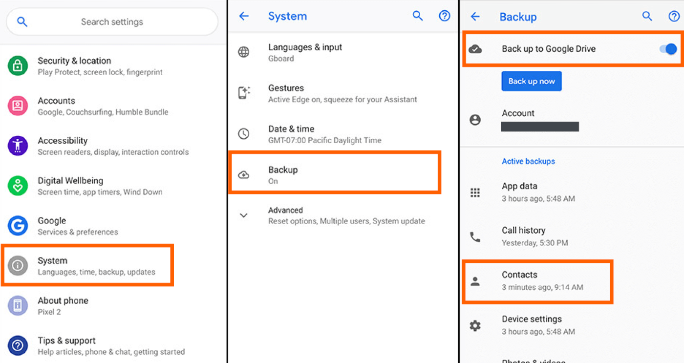Tap the Google services icon

[x=18, y=226]
